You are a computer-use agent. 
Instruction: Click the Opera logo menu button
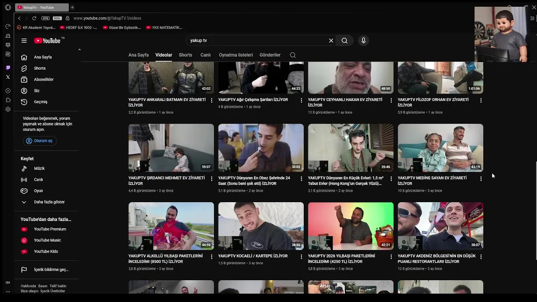click(8, 7)
